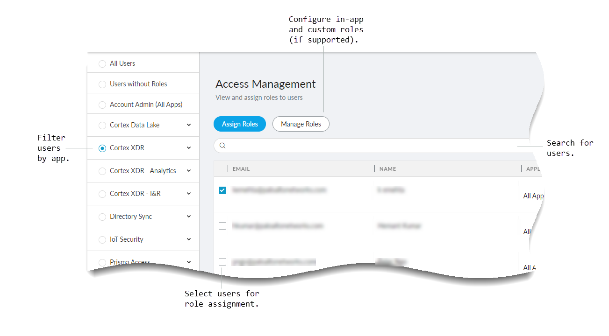Expand the Cortex Data Lake chevron
609x336 pixels.
click(x=189, y=125)
